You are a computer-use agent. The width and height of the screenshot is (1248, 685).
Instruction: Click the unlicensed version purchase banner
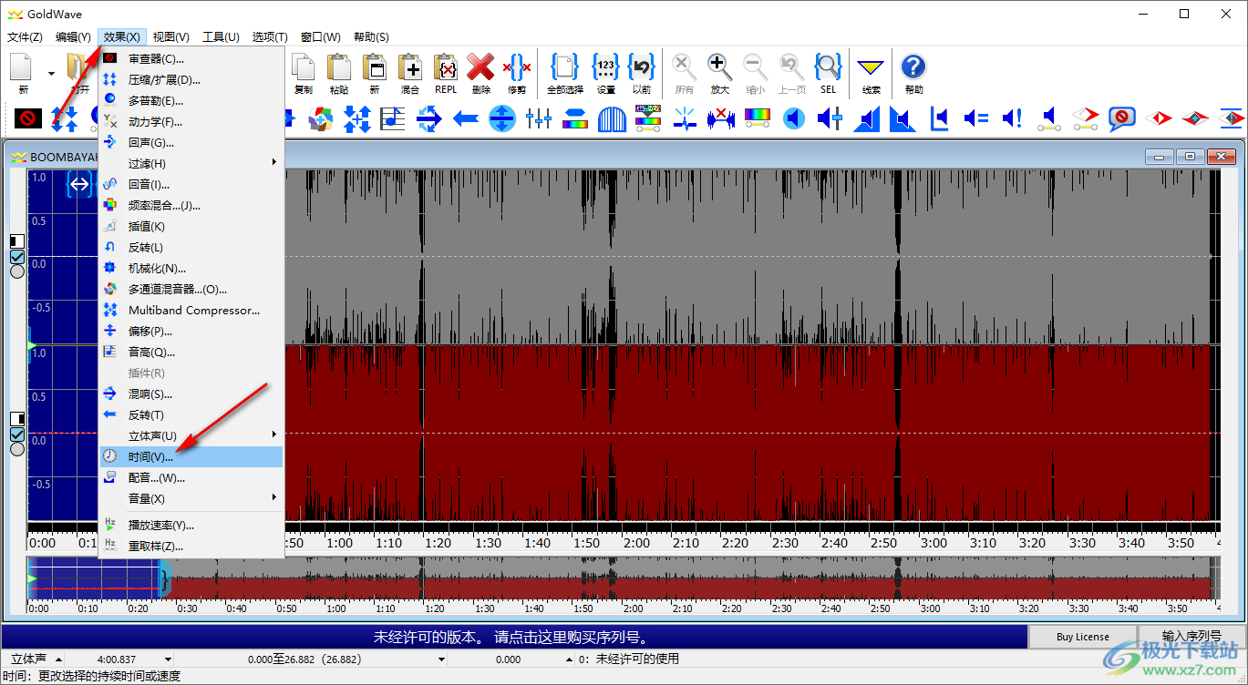514,637
